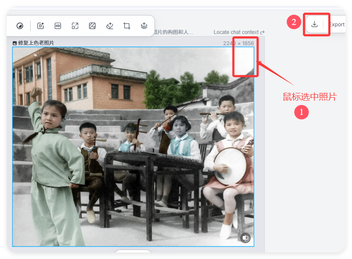
Task: Select the crop tool icon
Action: (x=127, y=26)
